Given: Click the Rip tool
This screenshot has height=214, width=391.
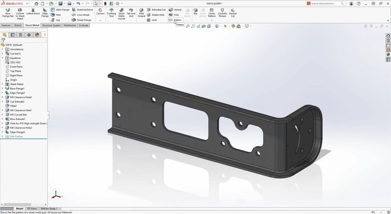Looking at the screenshot, I should pyautogui.click(x=195, y=11).
